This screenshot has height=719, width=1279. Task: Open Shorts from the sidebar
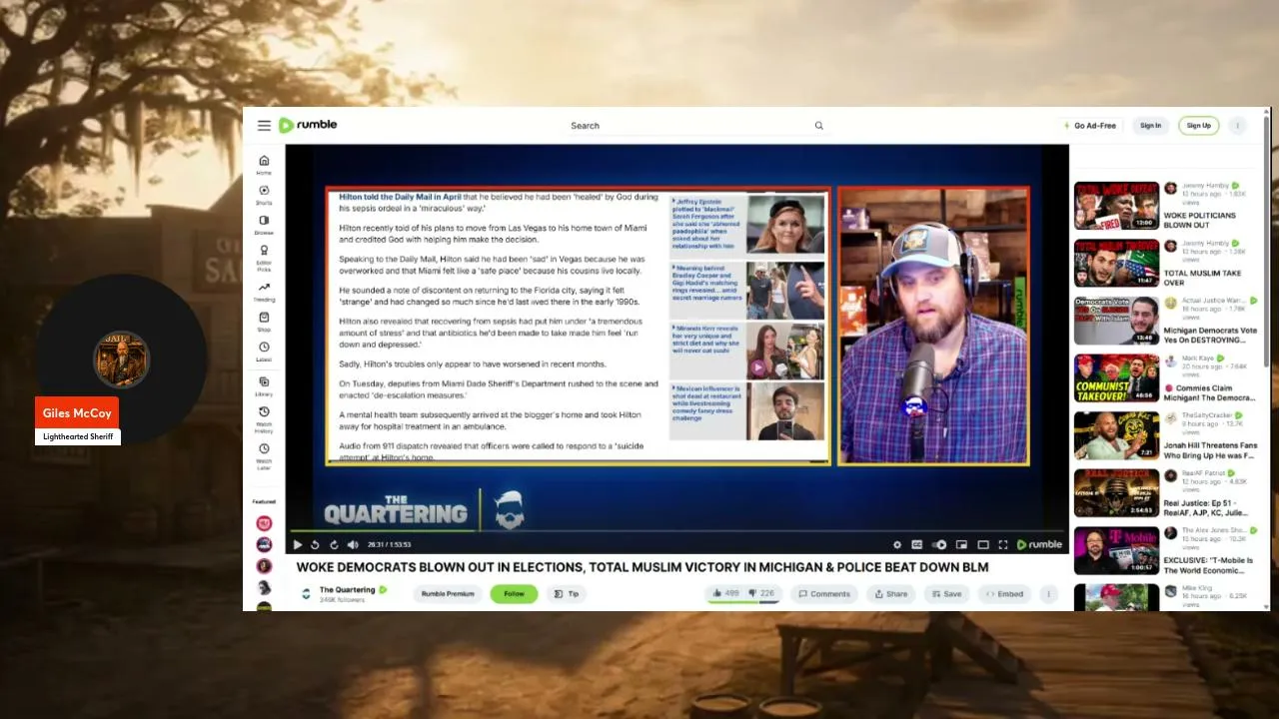click(264, 195)
